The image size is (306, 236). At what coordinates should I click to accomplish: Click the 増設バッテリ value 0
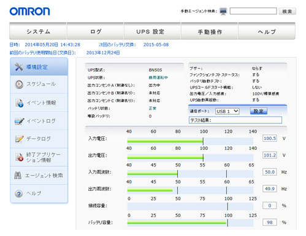point(150,116)
